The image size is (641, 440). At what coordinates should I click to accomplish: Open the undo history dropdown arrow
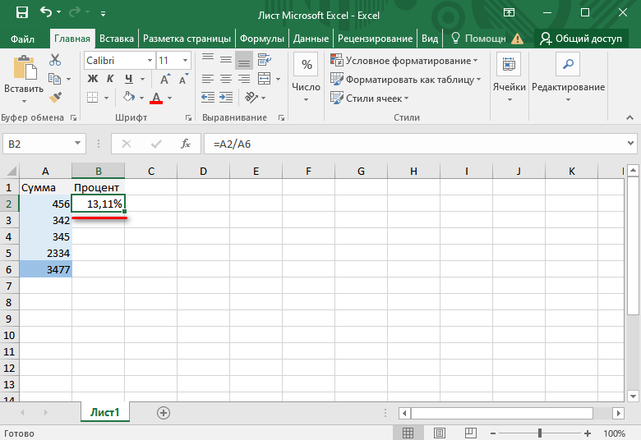point(59,12)
